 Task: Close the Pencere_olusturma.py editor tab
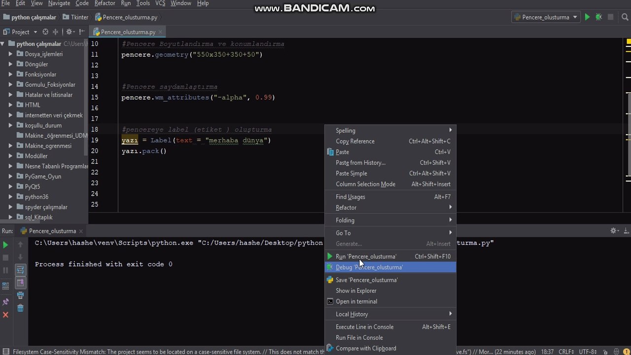click(160, 32)
